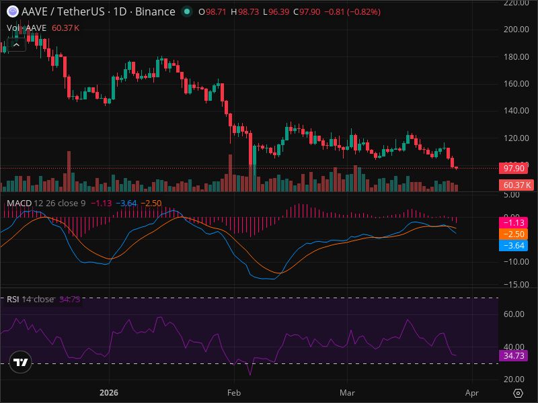Viewport: 538px width, 403px height.
Task: Click the Apr label on time axis
Action: [472, 393]
